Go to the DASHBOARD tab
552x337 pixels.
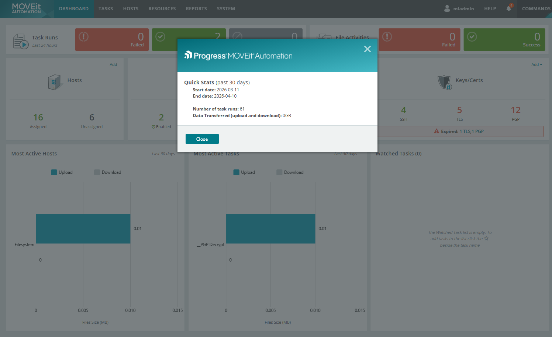tap(74, 9)
